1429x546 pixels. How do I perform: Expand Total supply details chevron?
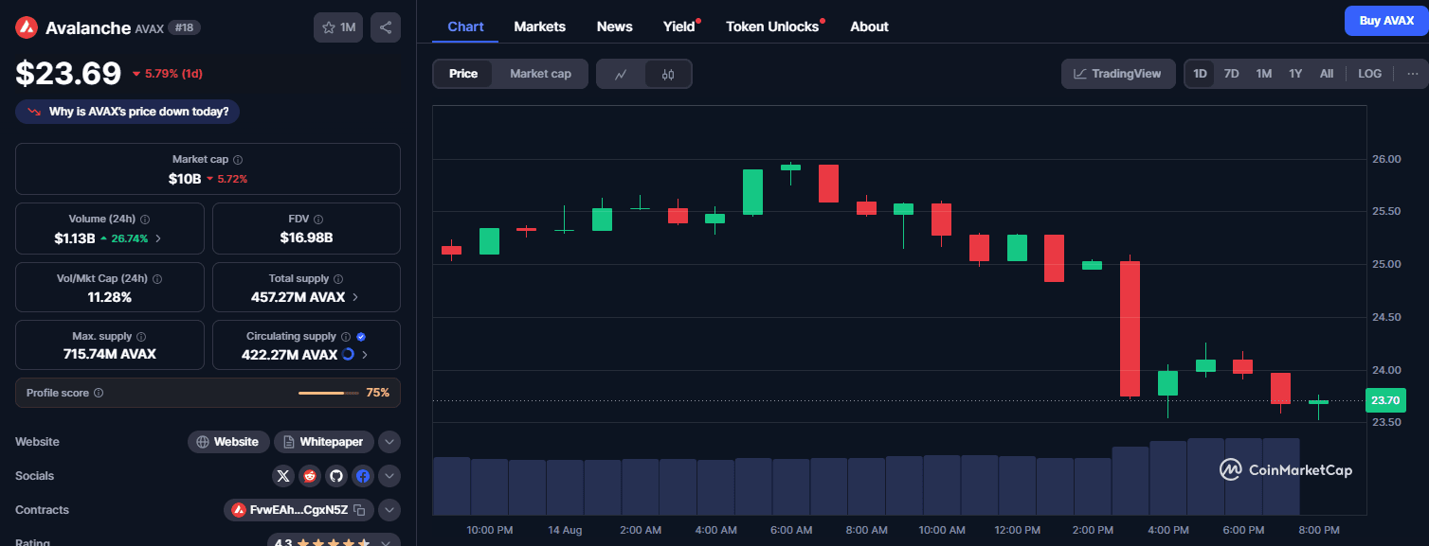355,297
